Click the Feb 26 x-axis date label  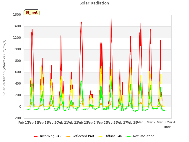112,122
